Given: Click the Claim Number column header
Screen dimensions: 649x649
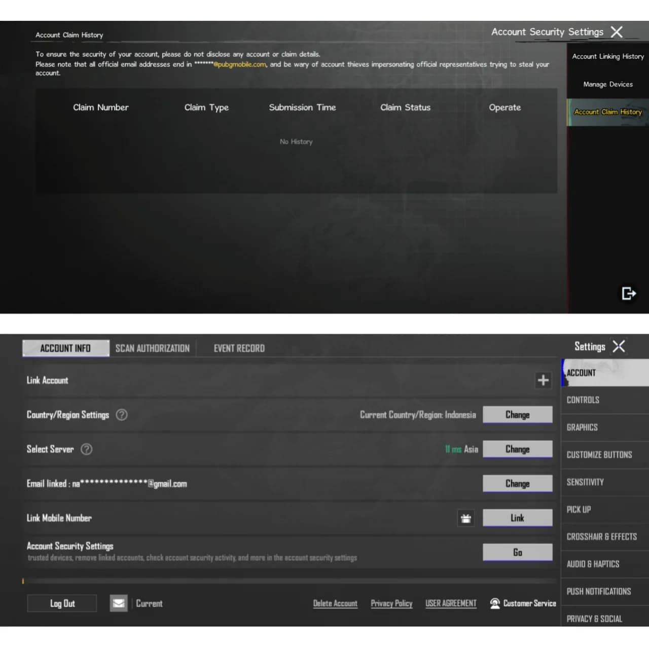Looking at the screenshot, I should tap(101, 107).
